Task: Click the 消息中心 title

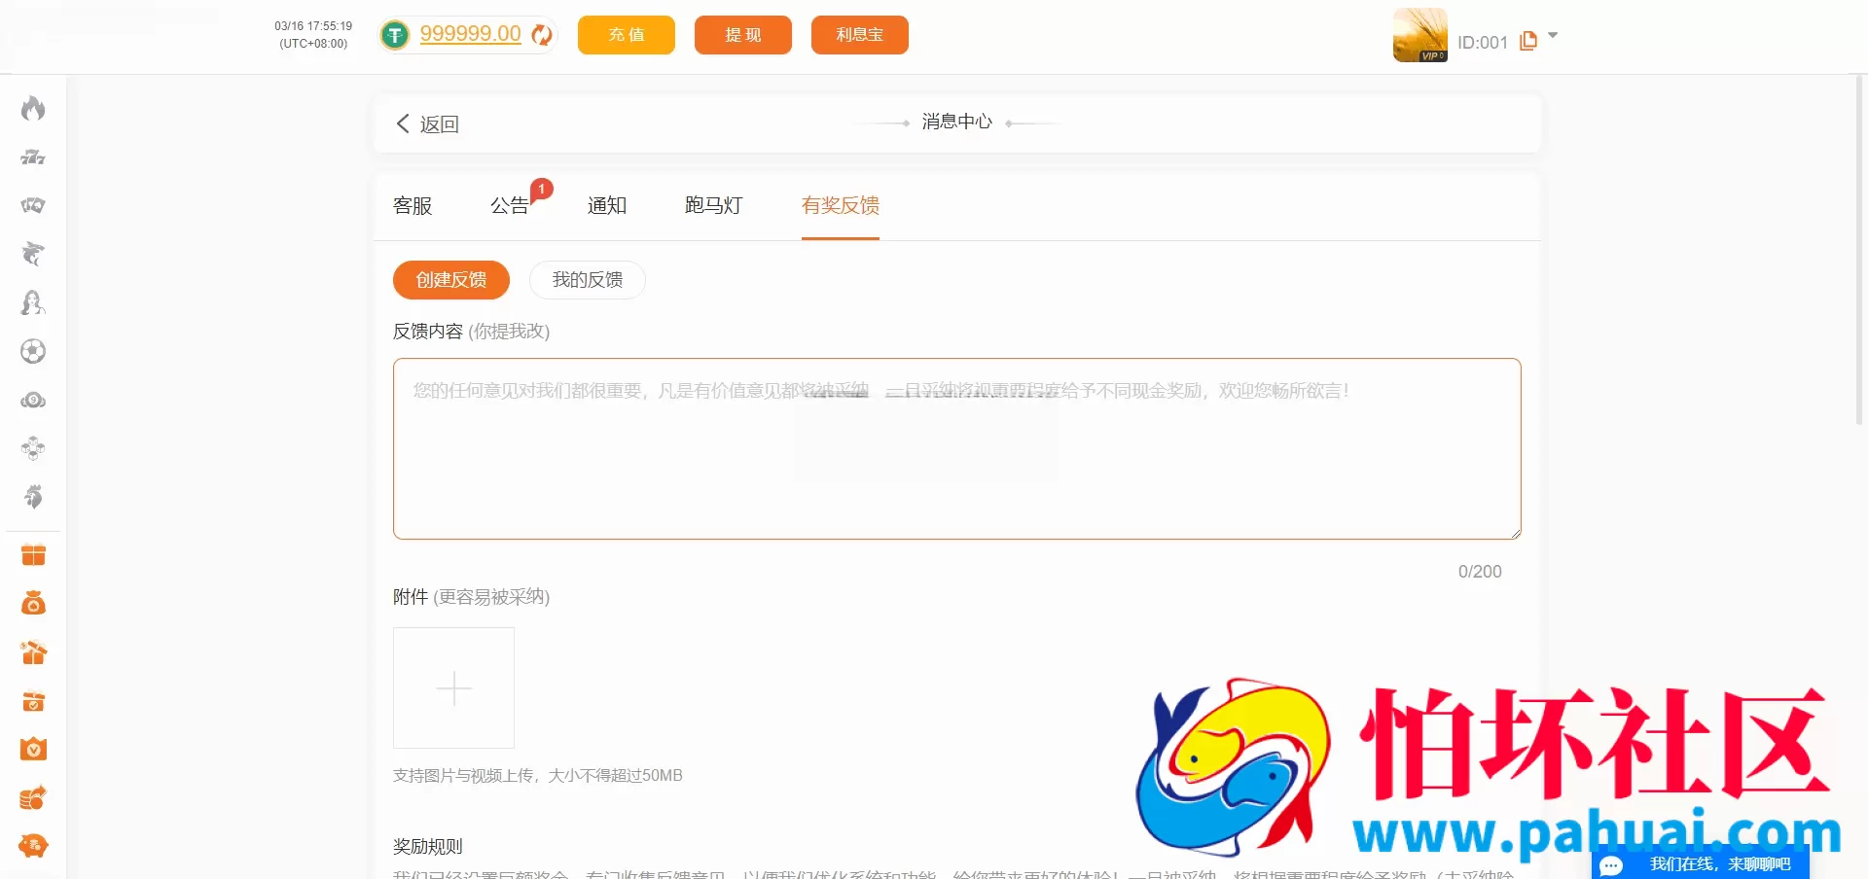Action: tap(957, 122)
